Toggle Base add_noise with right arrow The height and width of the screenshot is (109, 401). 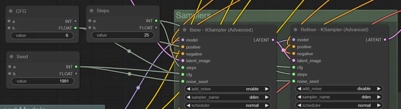pos(266,89)
